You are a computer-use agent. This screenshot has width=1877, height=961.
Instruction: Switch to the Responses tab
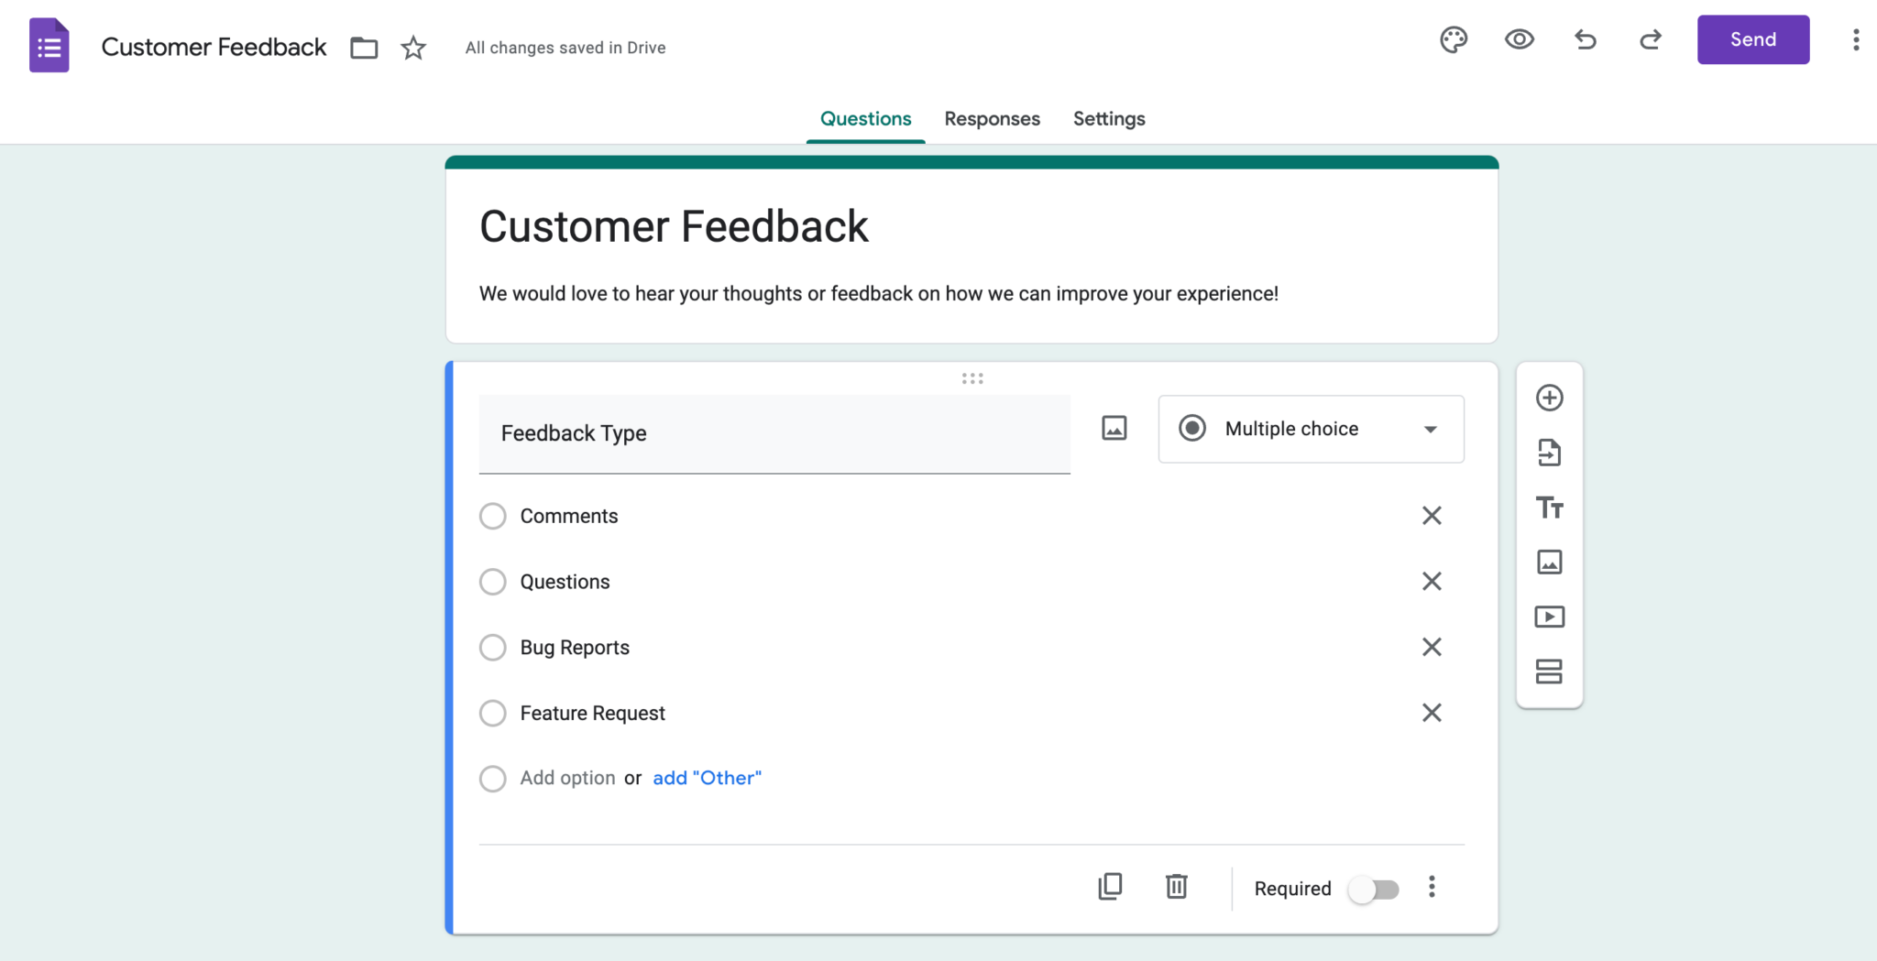click(x=992, y=118)
